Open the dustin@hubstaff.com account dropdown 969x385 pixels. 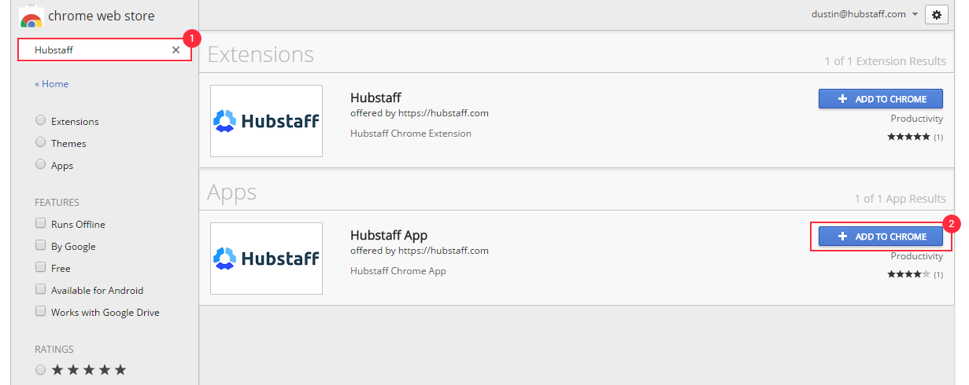point(865,14)
